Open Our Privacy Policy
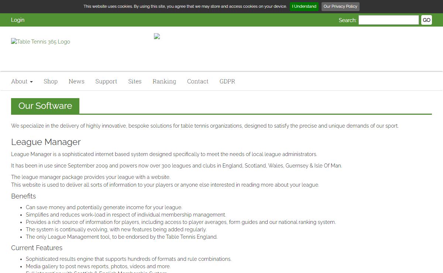The height and width of the screenshot is (273, 443). [340, 7]
